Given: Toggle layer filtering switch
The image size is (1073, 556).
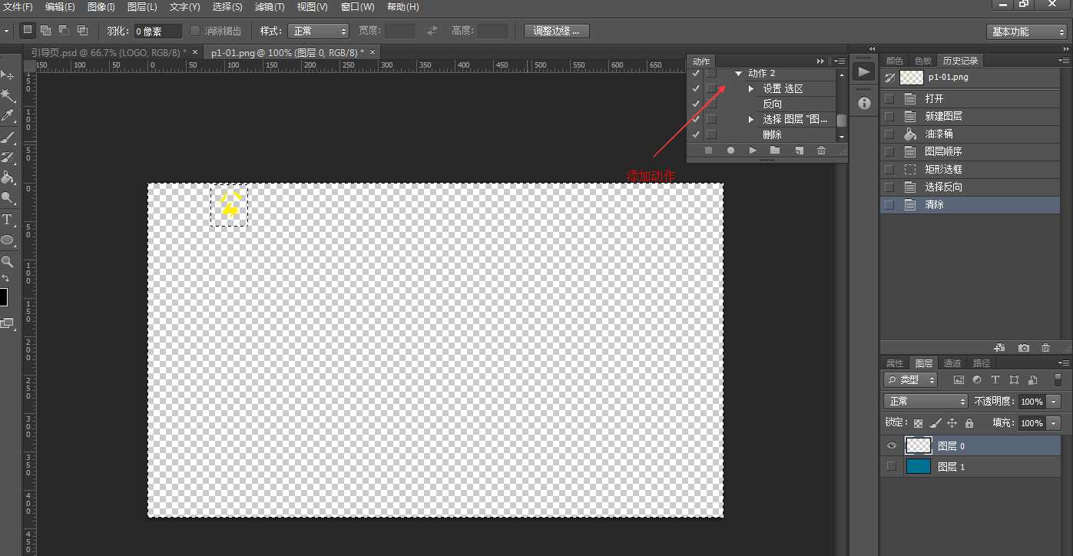Looking at the screenshot, I should tap(1058, 379).
